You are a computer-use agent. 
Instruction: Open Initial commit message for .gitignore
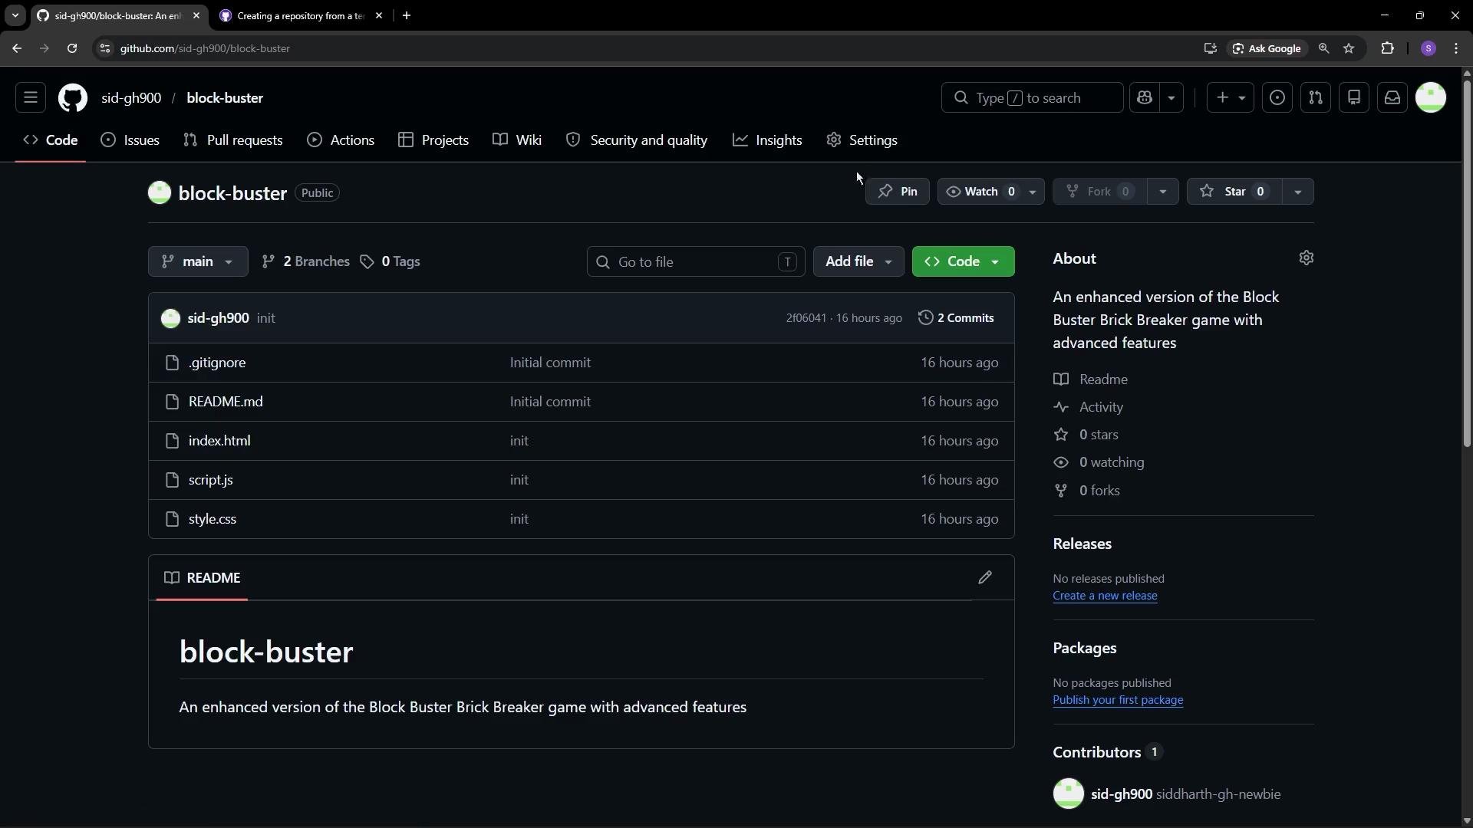pos(550,363)
